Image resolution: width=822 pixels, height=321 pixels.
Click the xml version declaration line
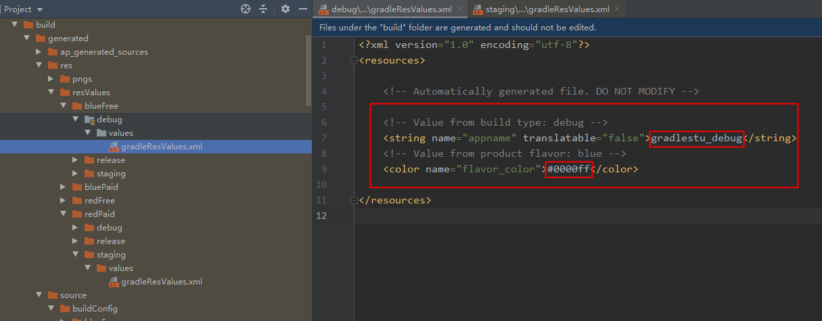475,45
